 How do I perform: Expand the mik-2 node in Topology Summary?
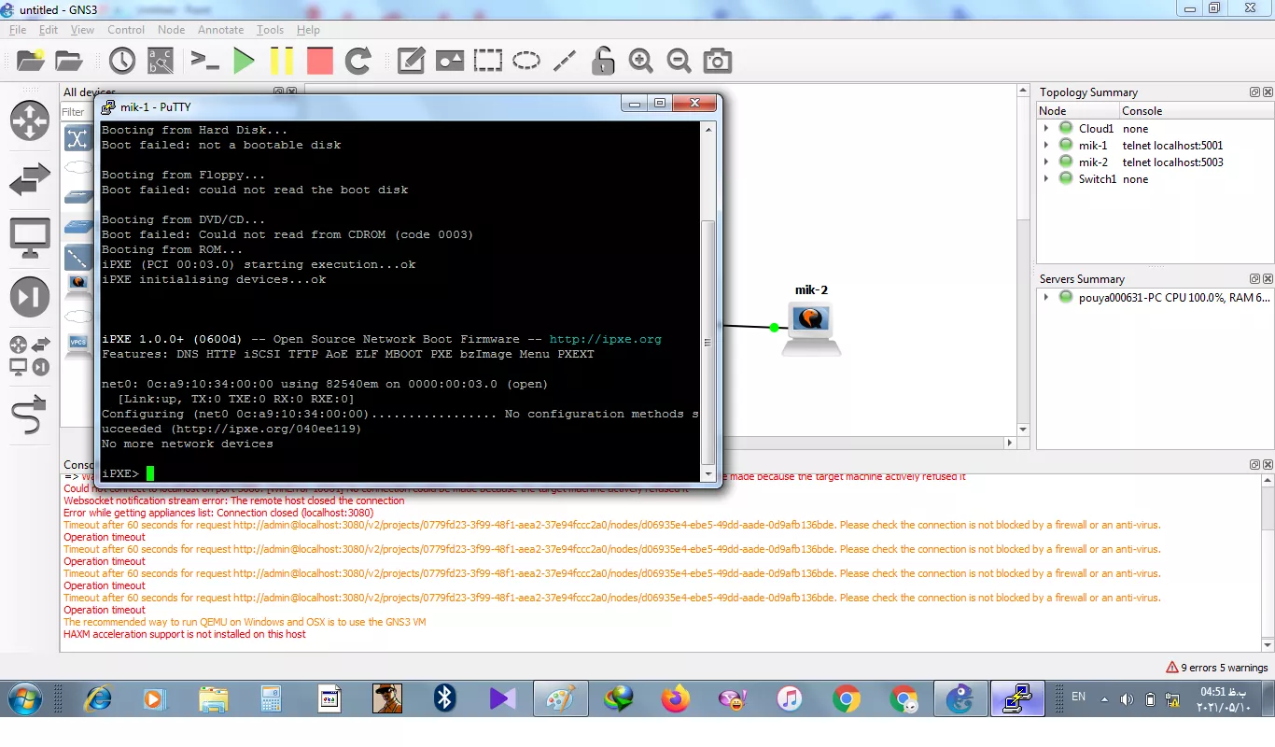point(1046,162)
